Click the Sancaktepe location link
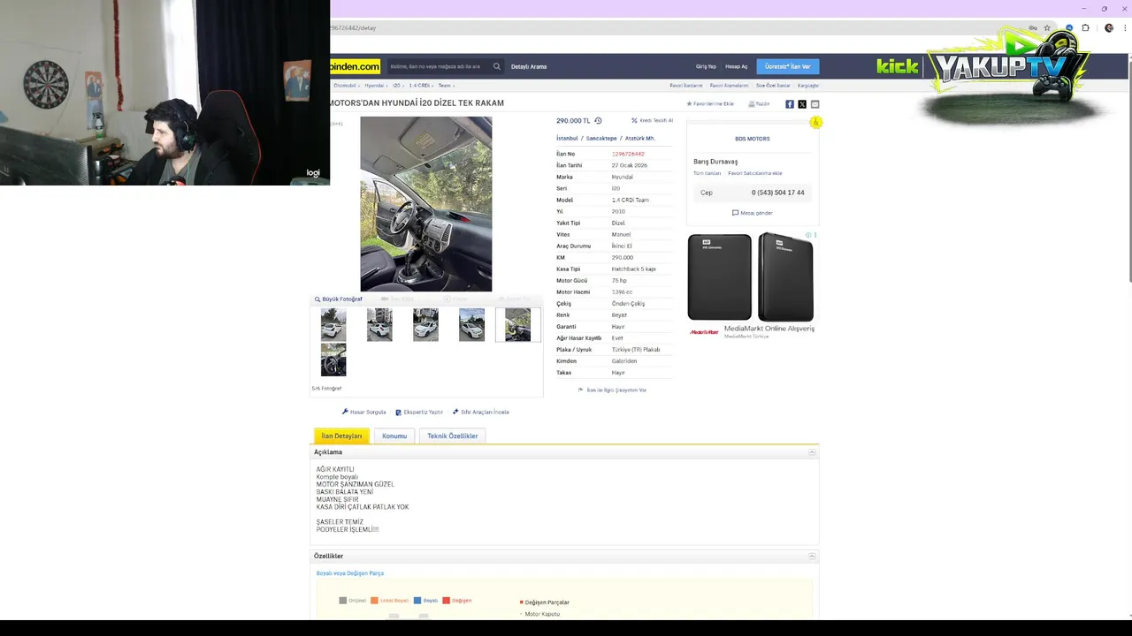The height and width of the screenshot is (636, 1132). point(601,139)
